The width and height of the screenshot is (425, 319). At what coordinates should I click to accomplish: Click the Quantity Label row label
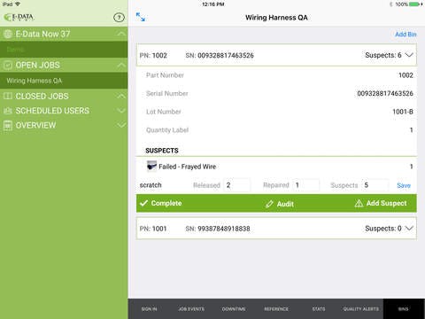[x=167, y=130]
